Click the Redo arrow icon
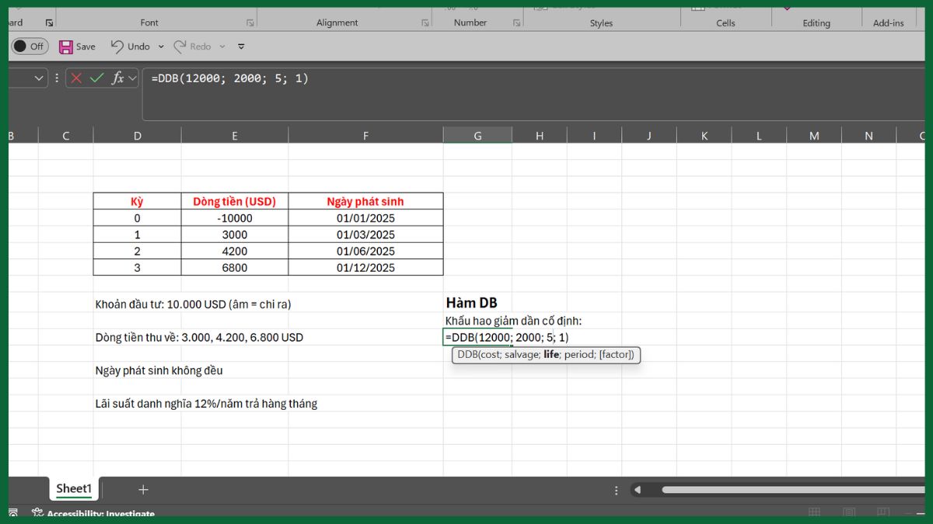933x524 pixels. [x=180, y=46]
